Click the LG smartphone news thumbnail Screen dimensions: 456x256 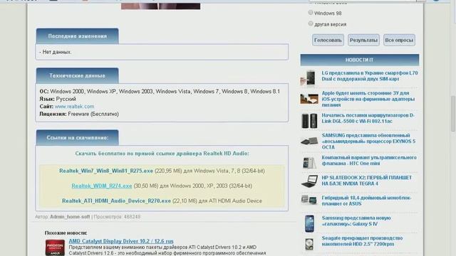click(309, 78)
